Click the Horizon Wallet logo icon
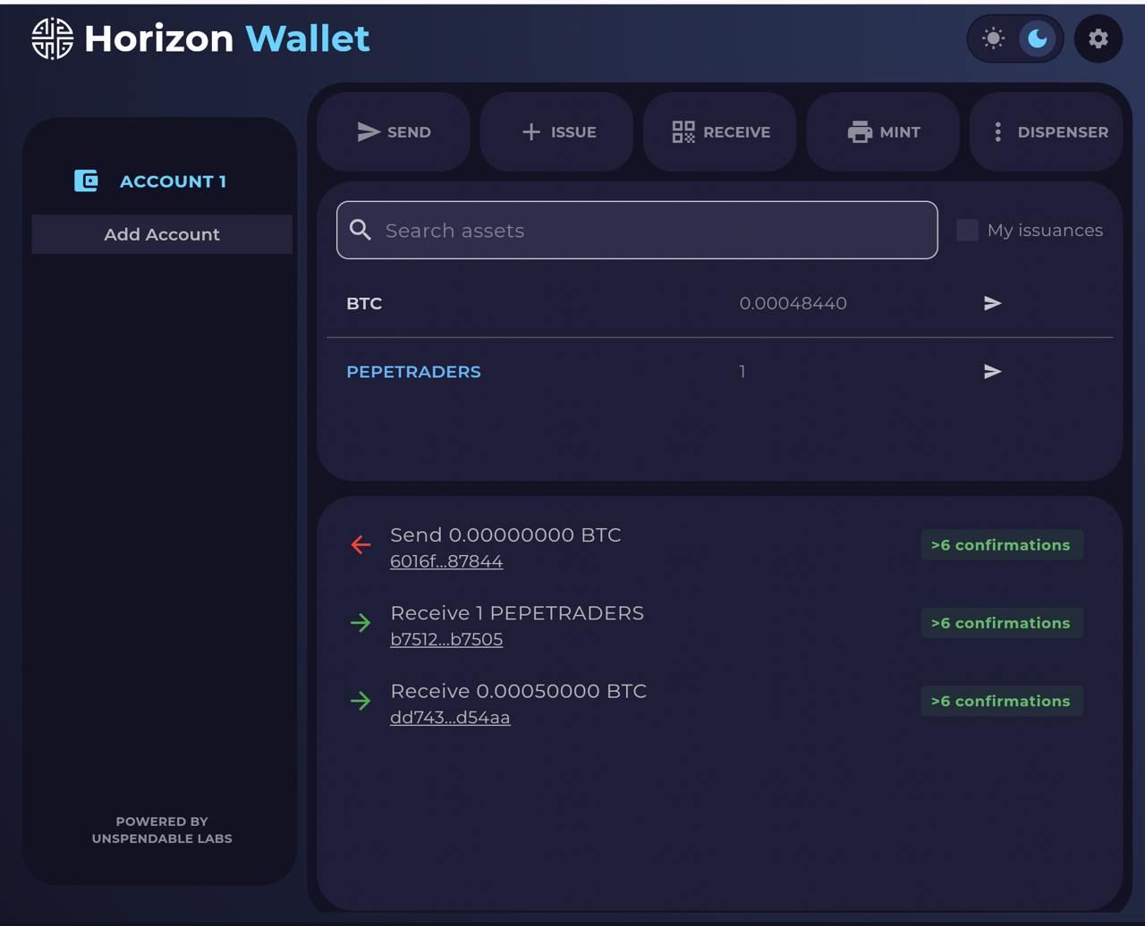The height and width of the screenshot is (926, 1145). click(x=53, y=38)
